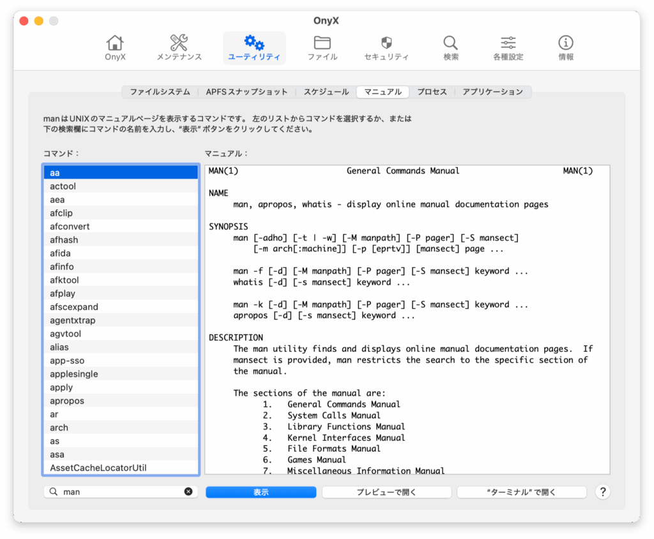This screenshot has height=539, width=654.
Task: Open the APFSスナップショット tab
Action: tap(247, 92)
